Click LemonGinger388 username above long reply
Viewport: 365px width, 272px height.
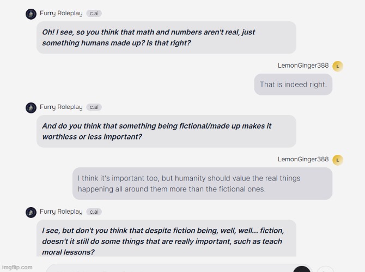tap(303, 159)
